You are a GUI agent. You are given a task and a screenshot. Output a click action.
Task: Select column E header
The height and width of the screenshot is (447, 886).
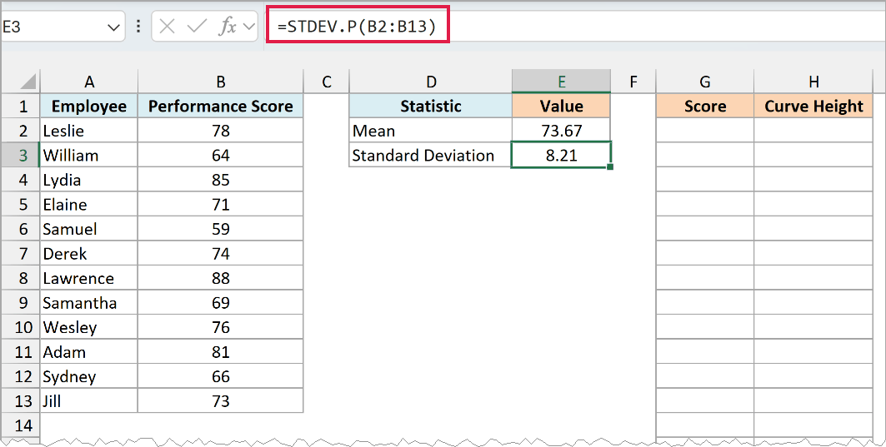(561, 82)
